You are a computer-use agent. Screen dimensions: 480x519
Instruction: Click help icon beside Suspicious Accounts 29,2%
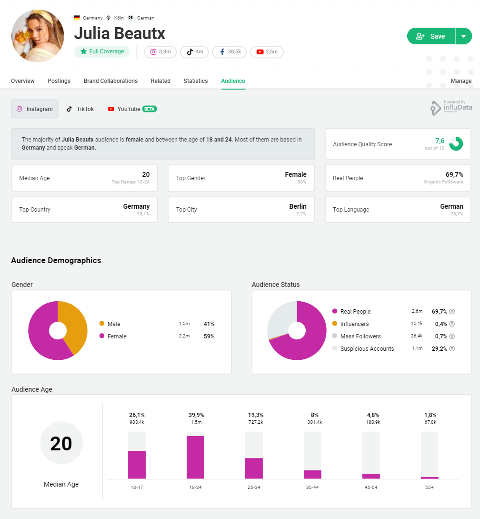tap(452, 348)
